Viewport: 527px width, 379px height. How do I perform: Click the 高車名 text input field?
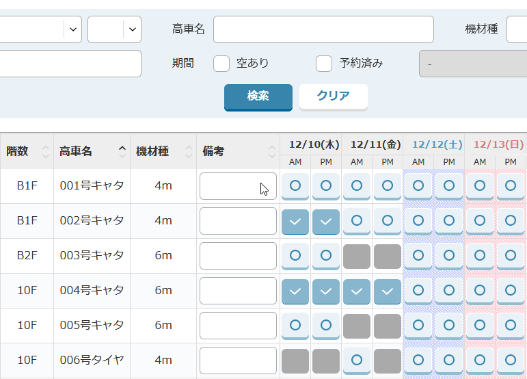[323, 29]
